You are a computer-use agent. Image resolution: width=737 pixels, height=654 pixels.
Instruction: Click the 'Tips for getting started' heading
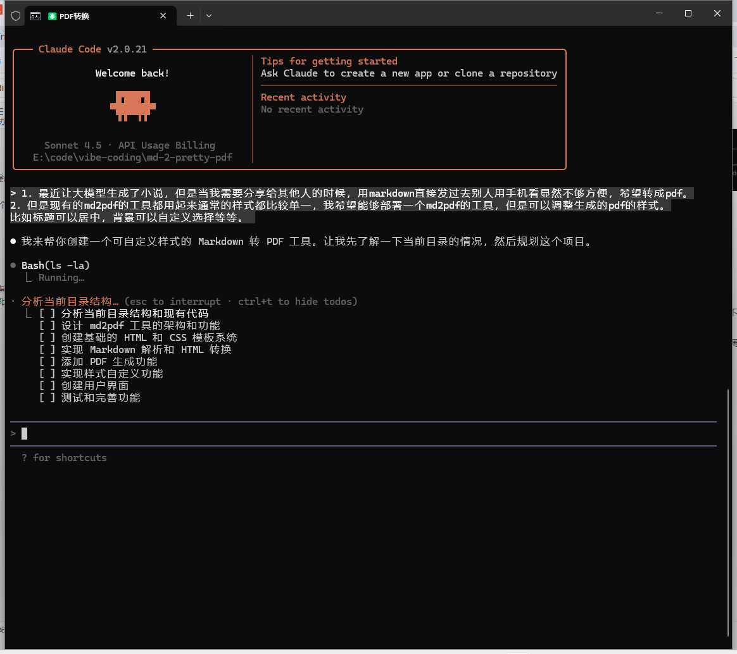pos(329,61)
